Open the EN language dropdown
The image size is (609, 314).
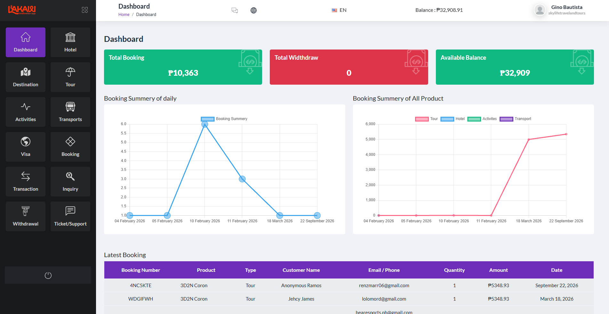point(339,10)
